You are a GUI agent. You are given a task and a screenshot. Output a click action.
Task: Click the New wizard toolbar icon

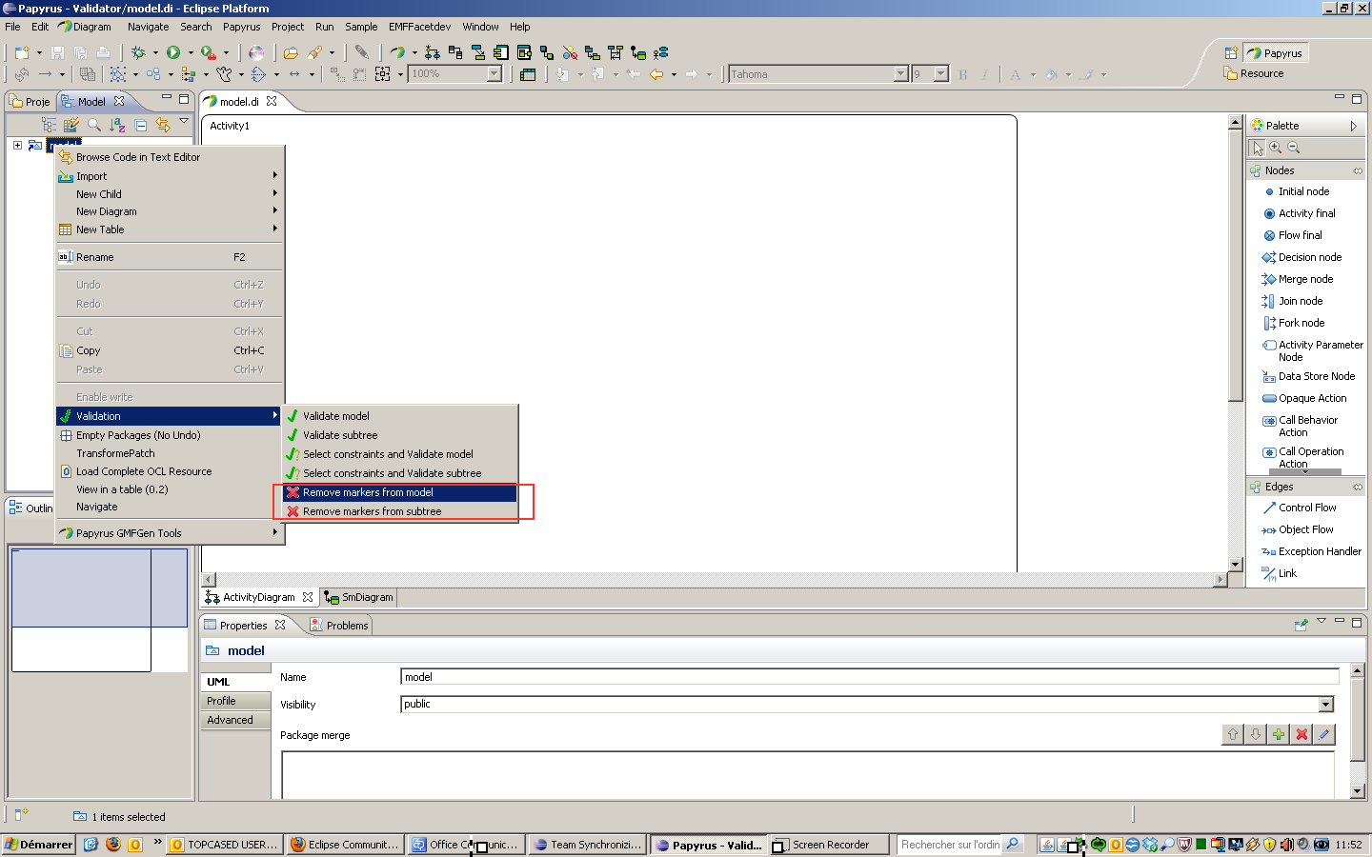tap(22, 52)
